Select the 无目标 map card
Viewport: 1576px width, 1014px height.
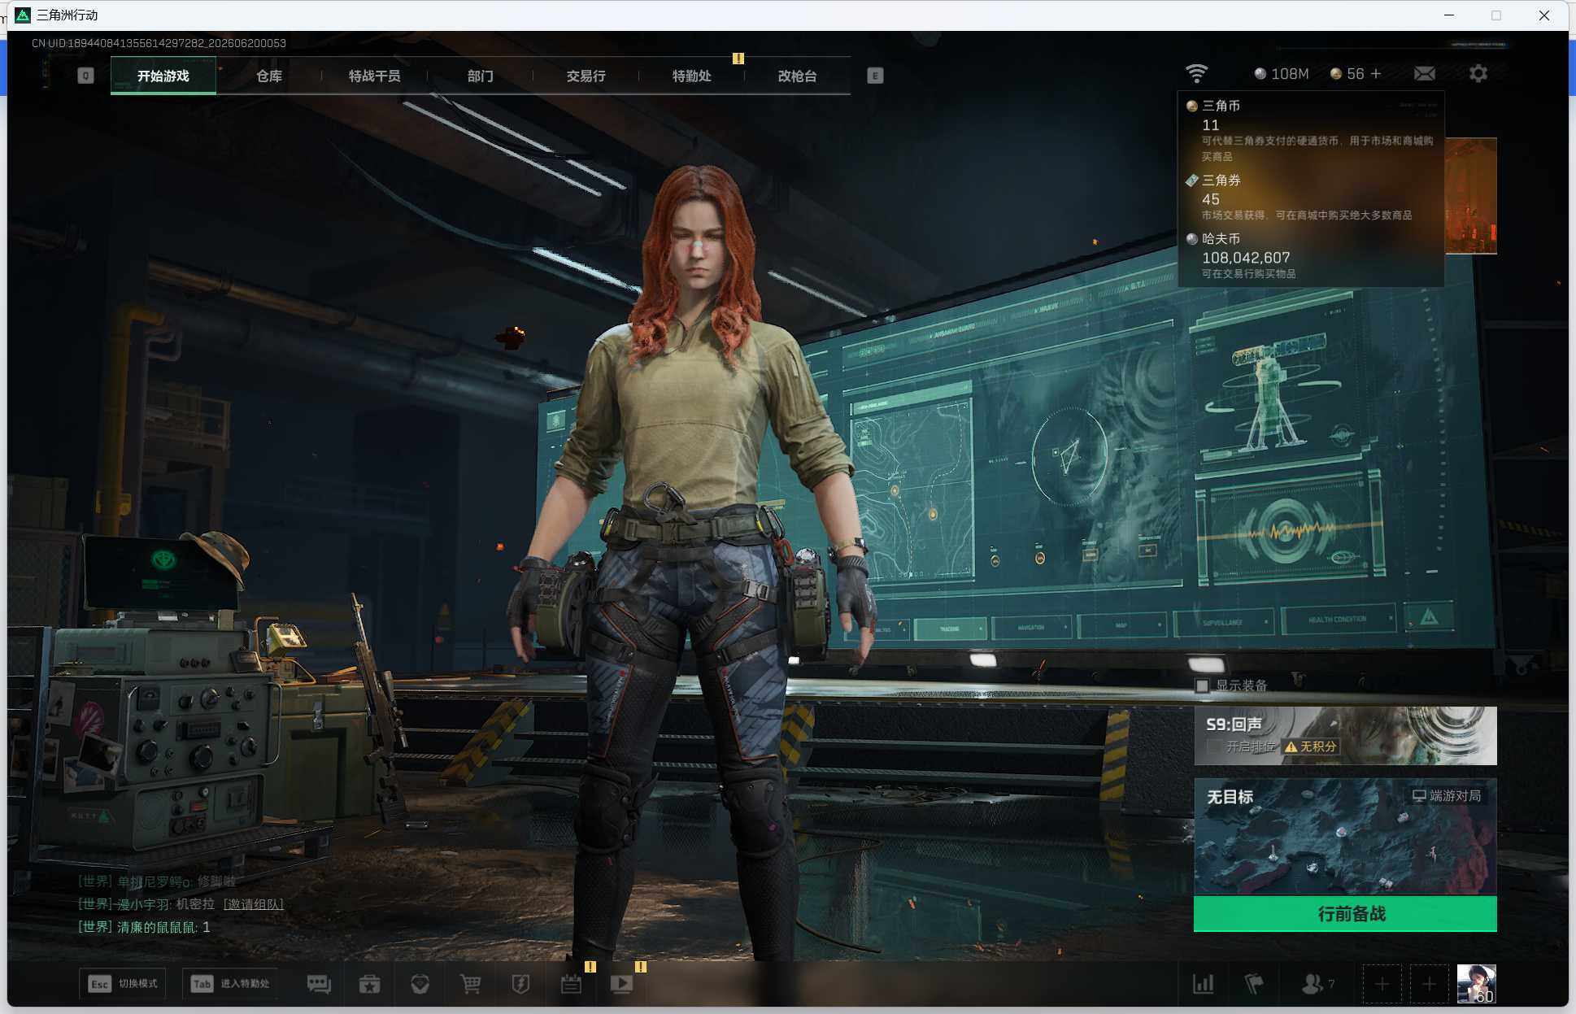point(1345,837)
